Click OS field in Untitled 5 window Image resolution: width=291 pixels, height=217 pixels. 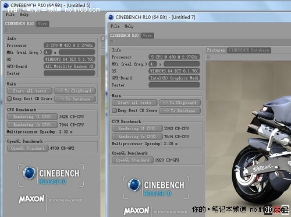69,59
